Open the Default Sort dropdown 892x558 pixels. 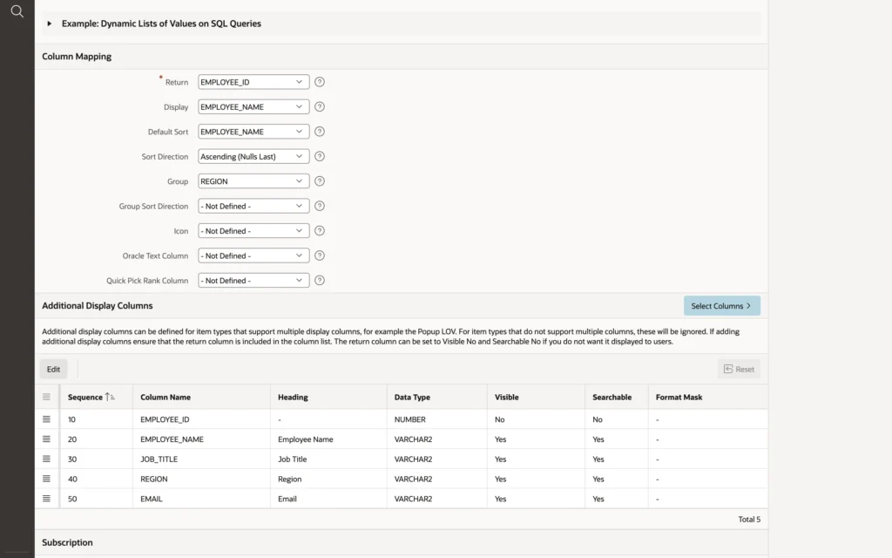click(253, 132)
